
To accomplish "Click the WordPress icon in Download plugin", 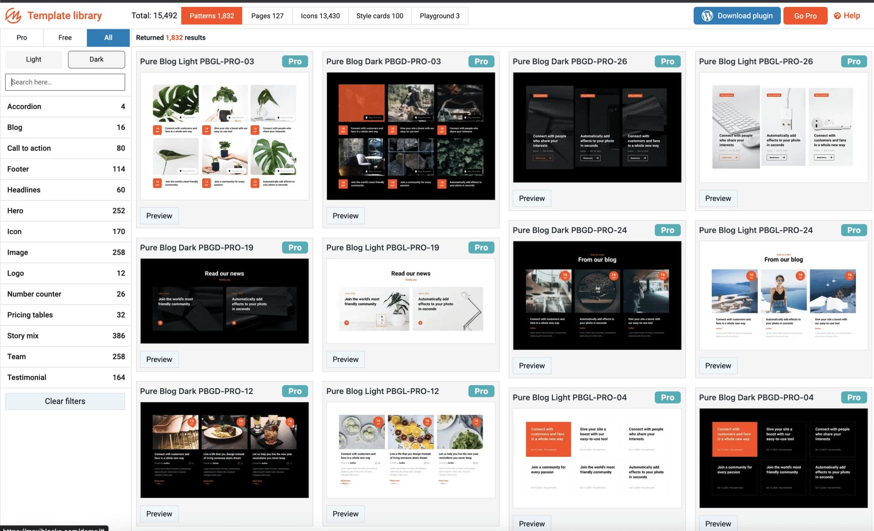I will pyautogui.click(x=707, y=16).
